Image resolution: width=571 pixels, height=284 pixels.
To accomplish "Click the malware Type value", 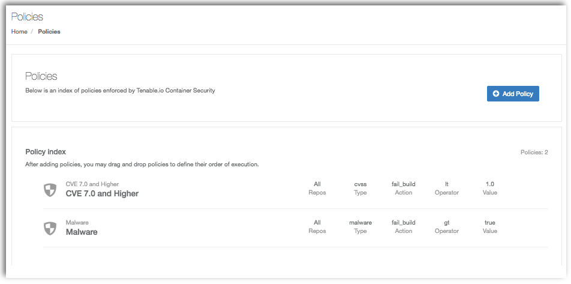I will (x=360, y=222).
